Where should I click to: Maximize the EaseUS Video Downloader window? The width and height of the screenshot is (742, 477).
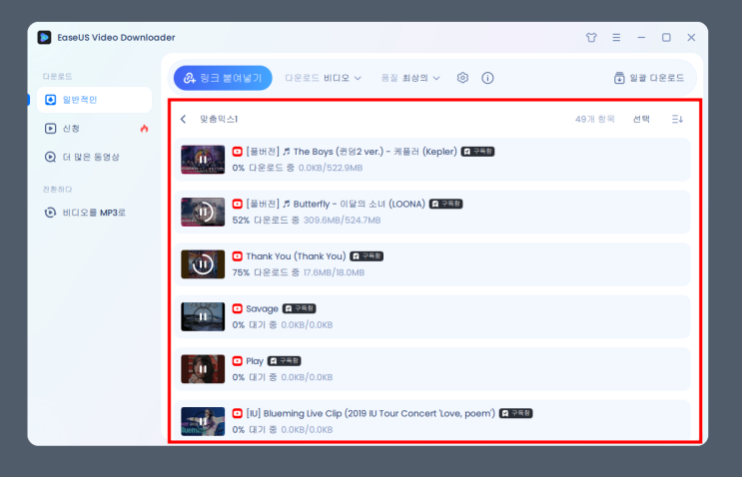[666, 37]
